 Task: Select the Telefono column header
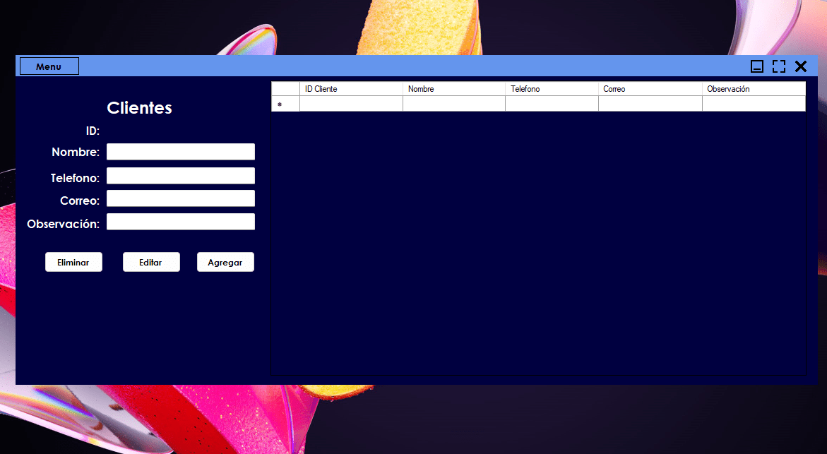[x=552, y=89]
